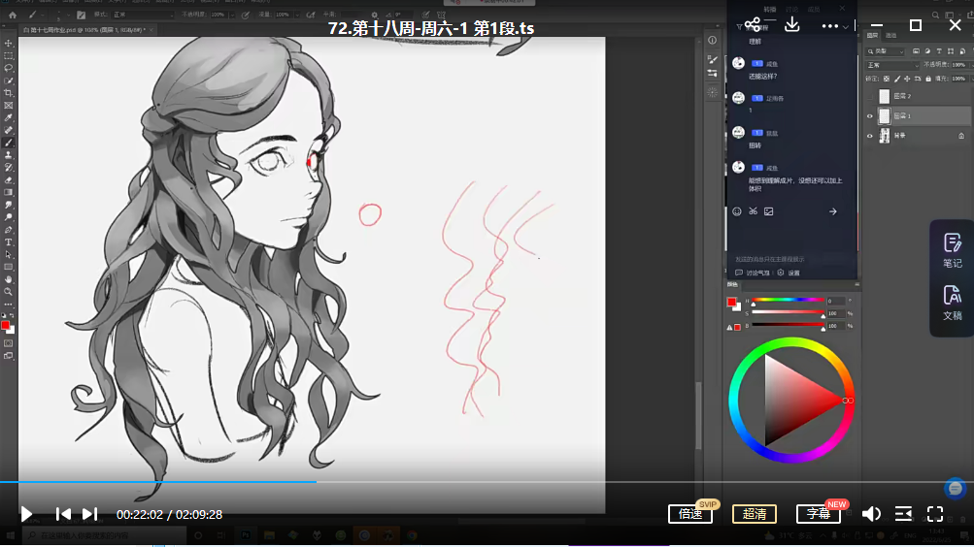Open the emoji picker in chat
The width and height of the screenshot is (974, 547).
(737, 211)
